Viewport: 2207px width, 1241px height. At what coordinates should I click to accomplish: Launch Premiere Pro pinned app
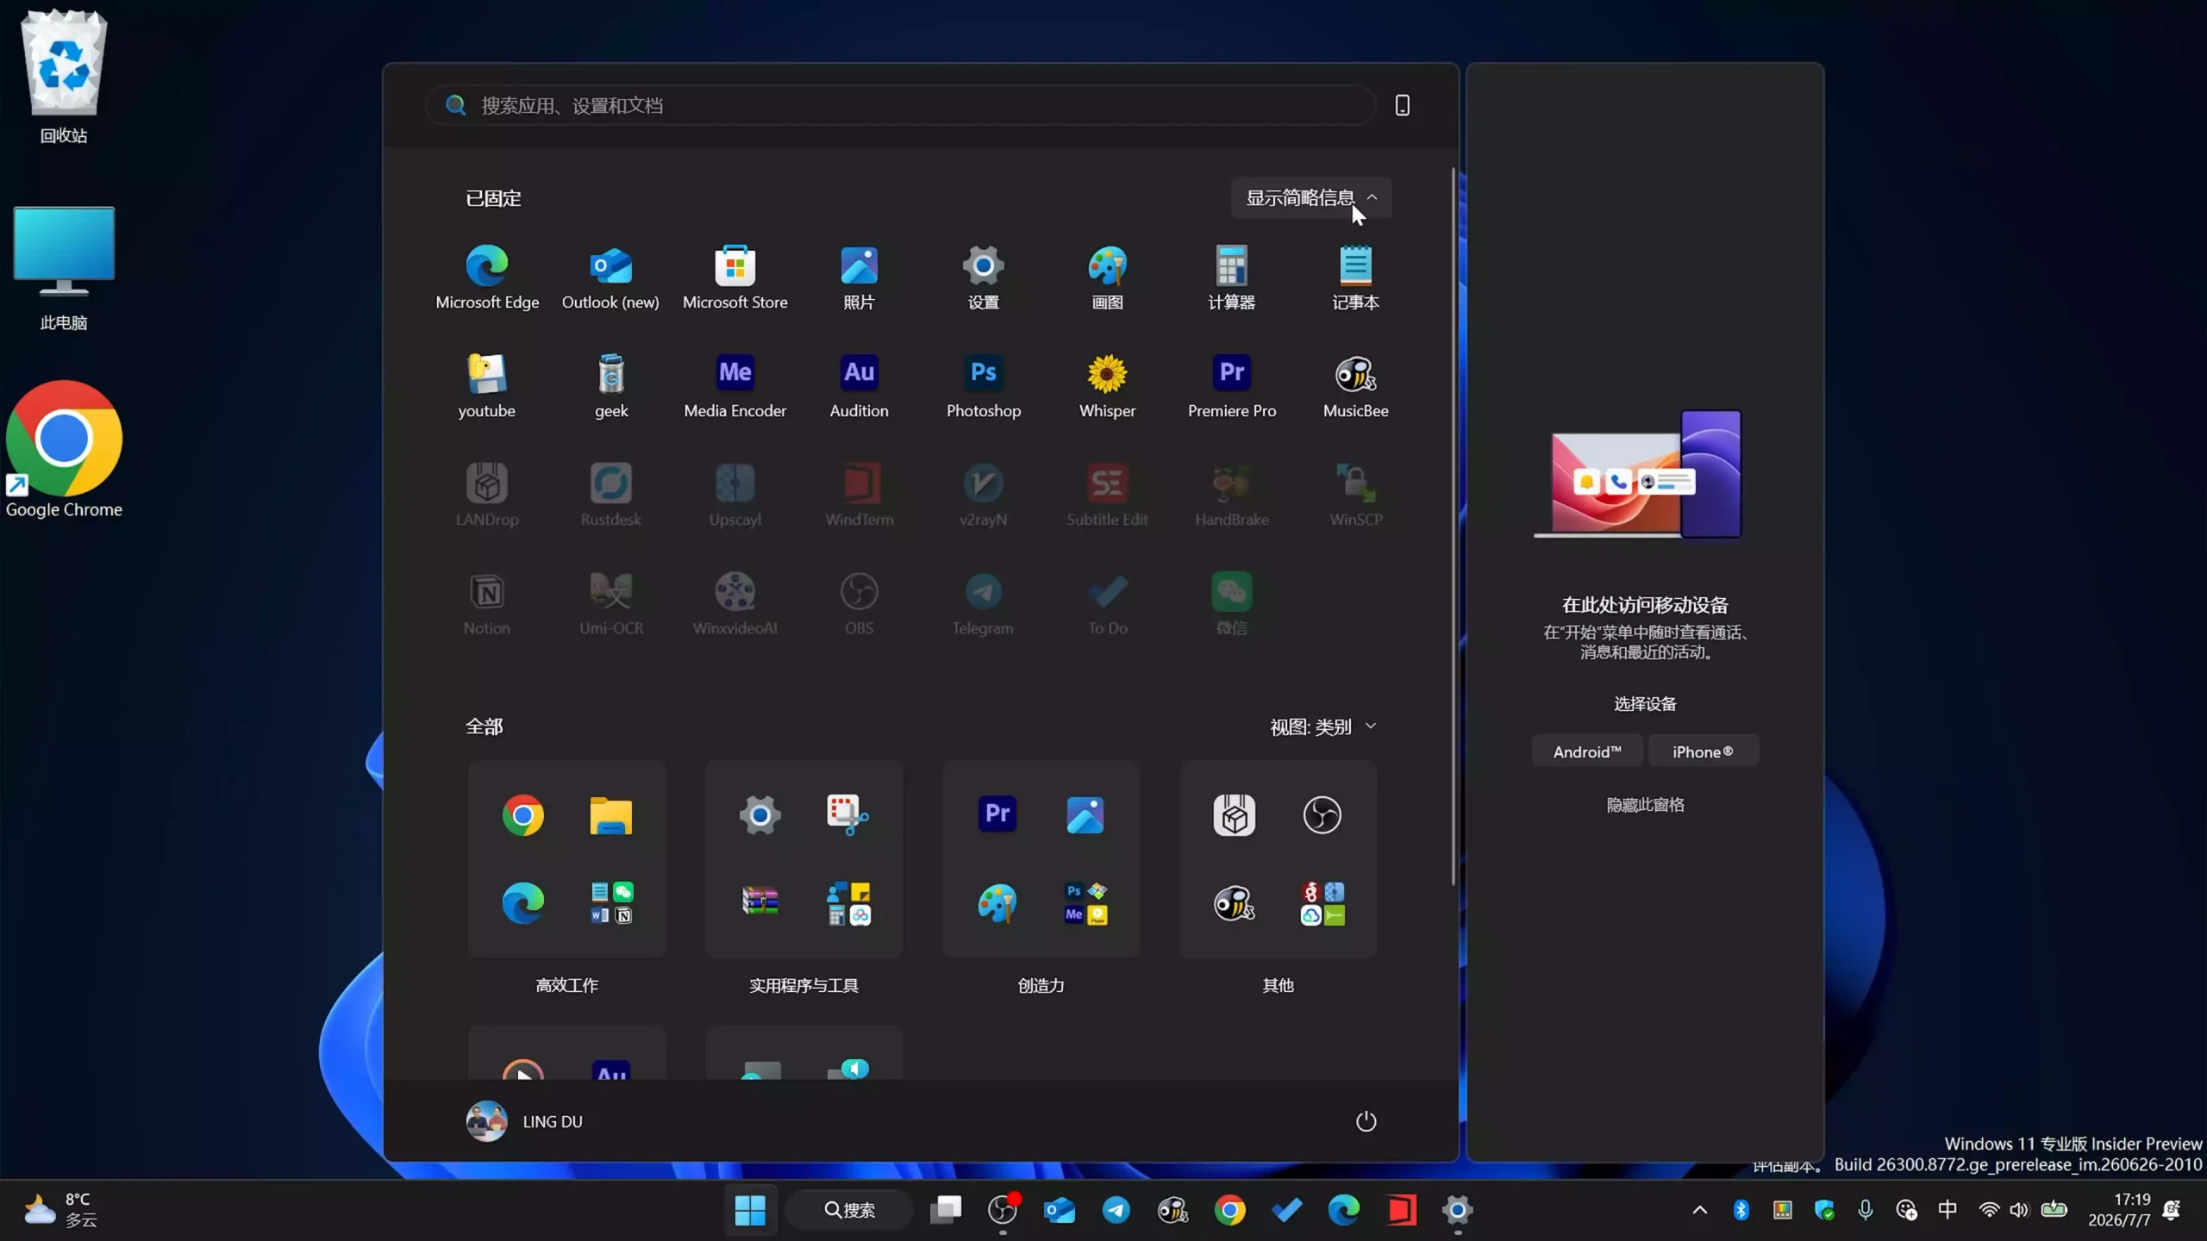click(x=1231, y=386)
